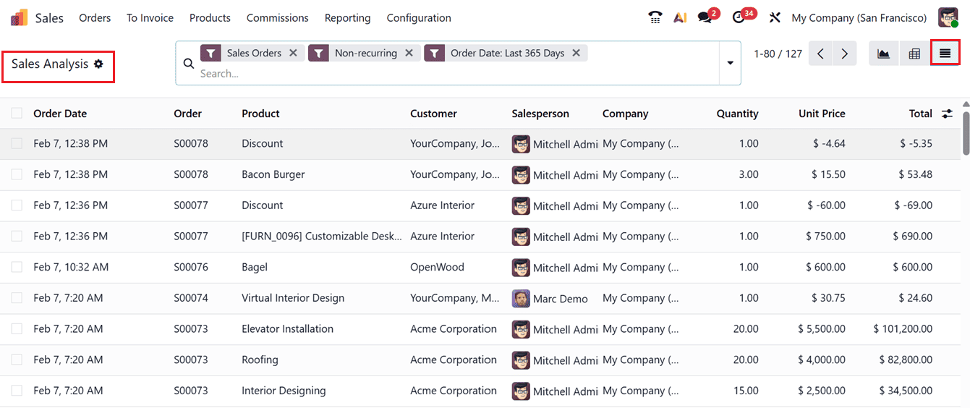Tick checkbox for Bacon Burger row
Screen dimensions: 970x408
[x=17, y=174]
